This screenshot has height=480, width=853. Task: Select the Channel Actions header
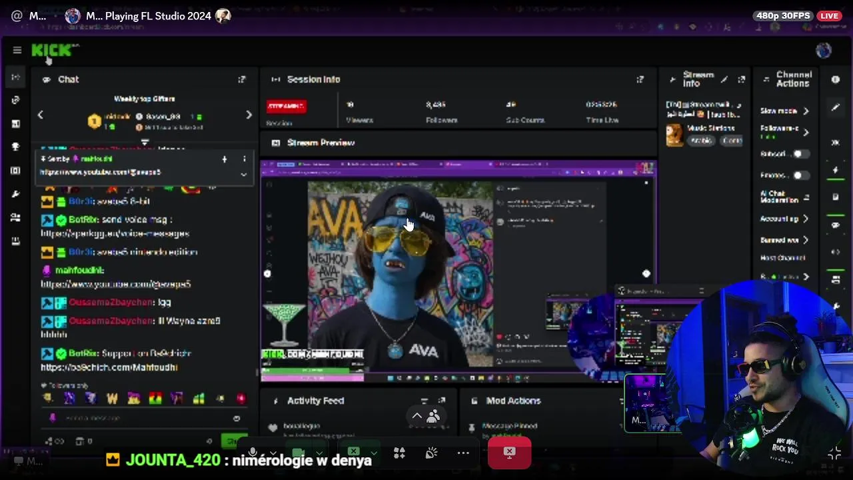[792, 79]
